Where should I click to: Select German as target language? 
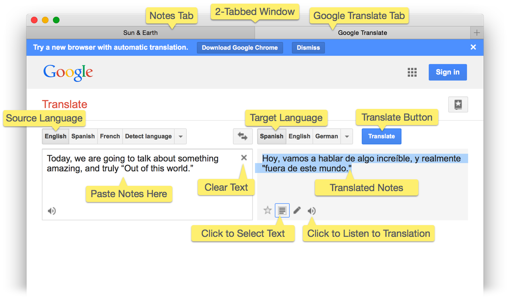coord(327,136)
